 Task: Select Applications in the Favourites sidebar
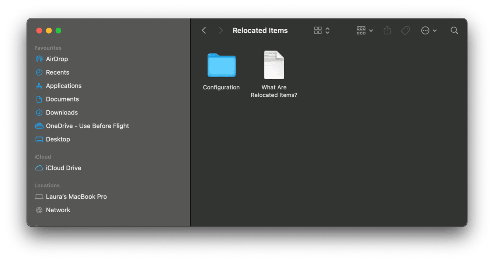[64, 86]
